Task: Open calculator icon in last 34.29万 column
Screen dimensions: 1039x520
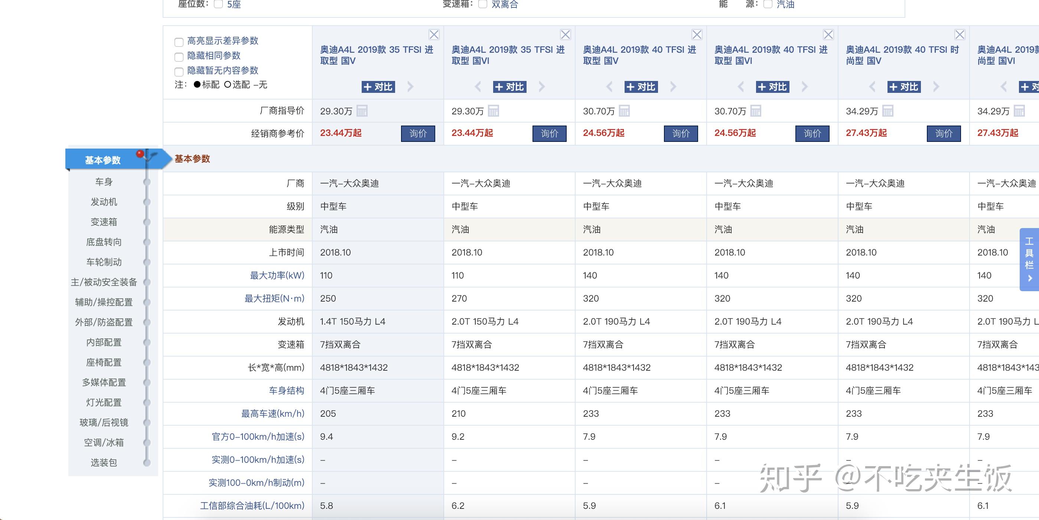Action: [x=1019, y=111]
